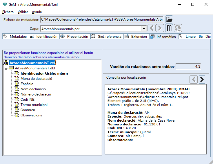The width and height of the screenshot is (213, 164).
Task: Select the Terme municipal field
Action: (34, 105)
